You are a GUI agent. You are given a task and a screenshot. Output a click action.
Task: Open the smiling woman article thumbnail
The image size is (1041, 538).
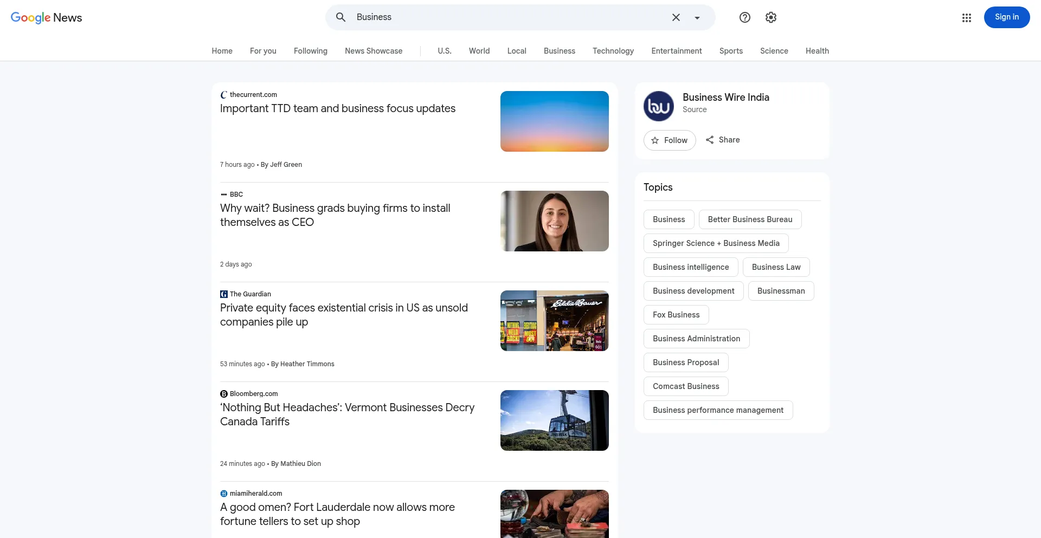[x=555, y=221]
